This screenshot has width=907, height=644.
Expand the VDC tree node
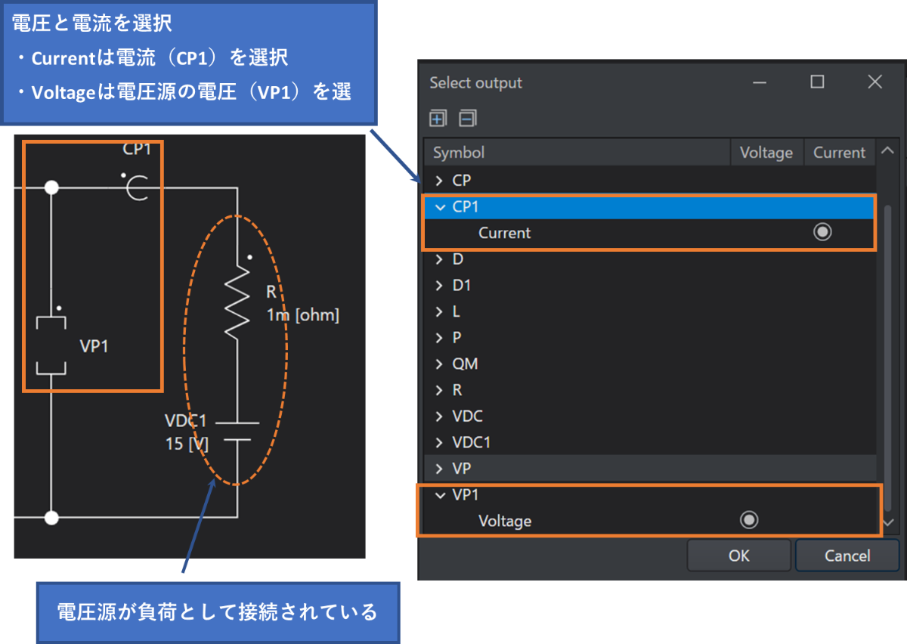tap(439, 416)
